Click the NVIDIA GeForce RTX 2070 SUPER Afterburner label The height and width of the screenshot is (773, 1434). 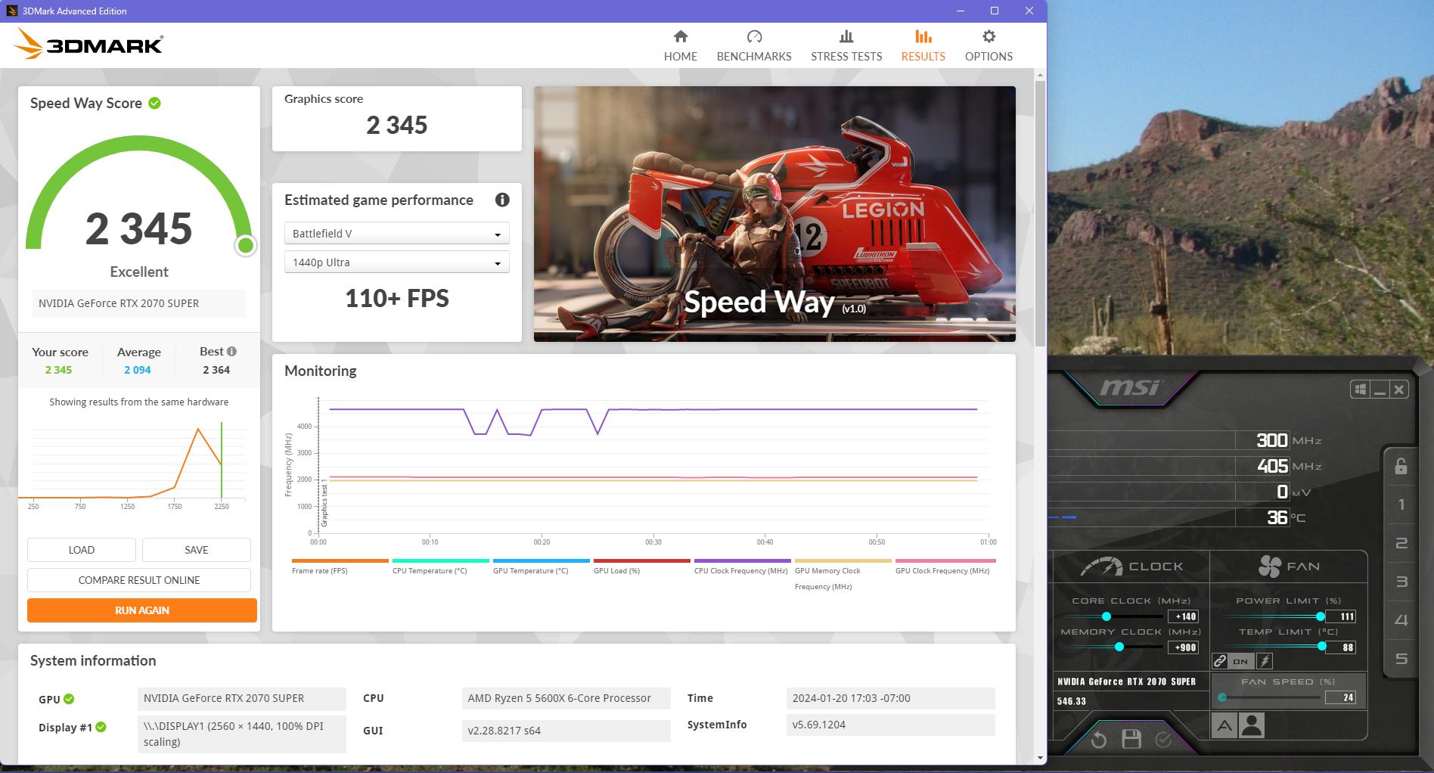tap(1126, 681)
